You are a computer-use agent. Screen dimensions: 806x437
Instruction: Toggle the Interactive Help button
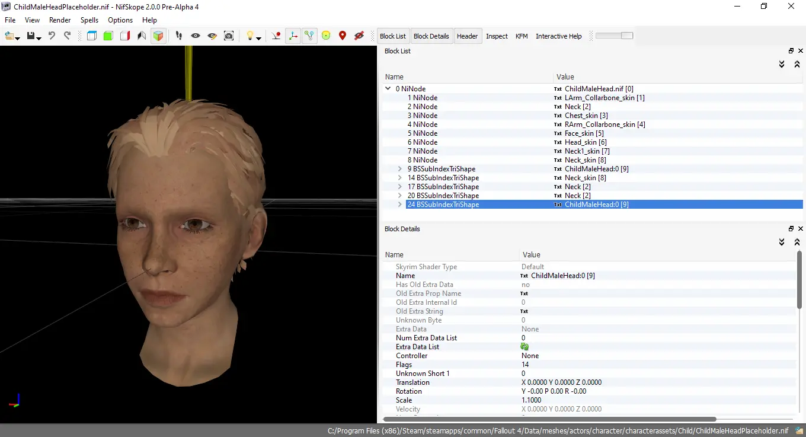coord(559,36)
